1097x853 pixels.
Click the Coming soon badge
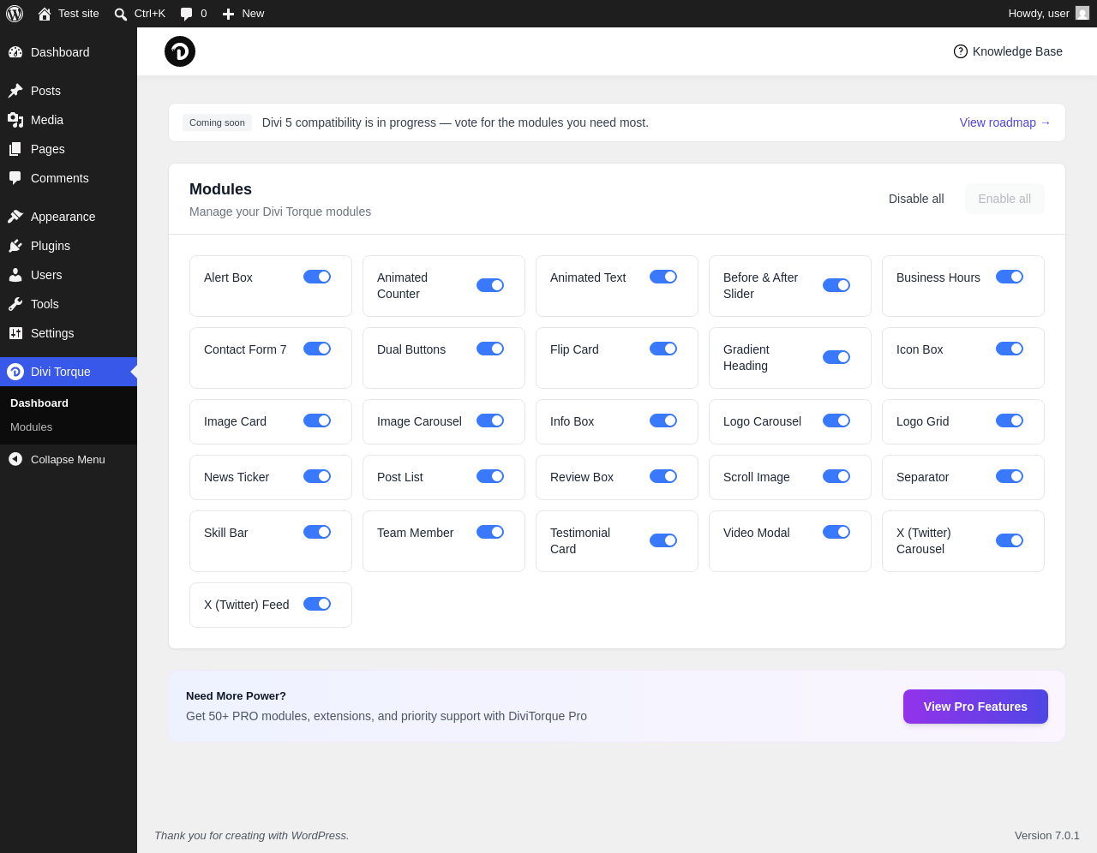[x=217, y=122]
